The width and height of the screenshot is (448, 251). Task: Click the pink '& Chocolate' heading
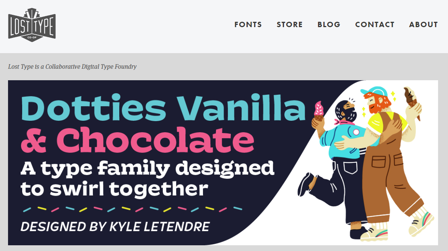[x=138, y=140]
